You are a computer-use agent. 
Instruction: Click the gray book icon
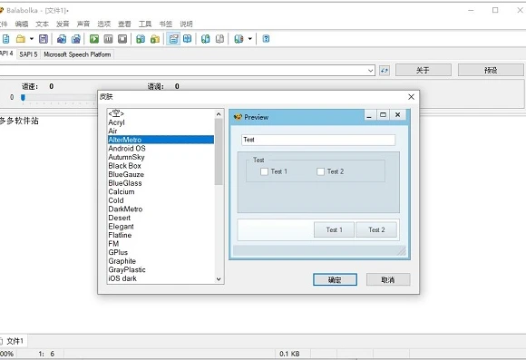click(219, 39)
